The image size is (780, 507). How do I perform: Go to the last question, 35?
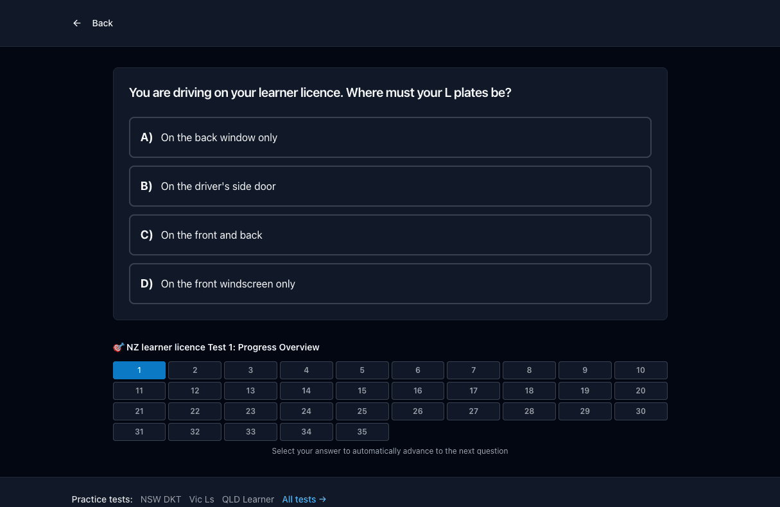pos(362,432)
